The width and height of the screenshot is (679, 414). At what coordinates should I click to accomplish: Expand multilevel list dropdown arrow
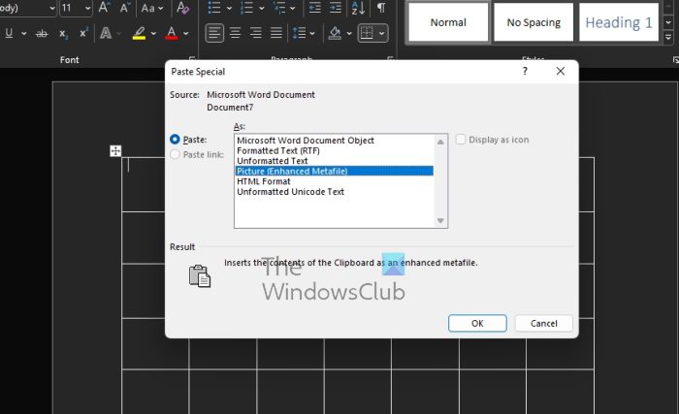(x=292, y=8)
